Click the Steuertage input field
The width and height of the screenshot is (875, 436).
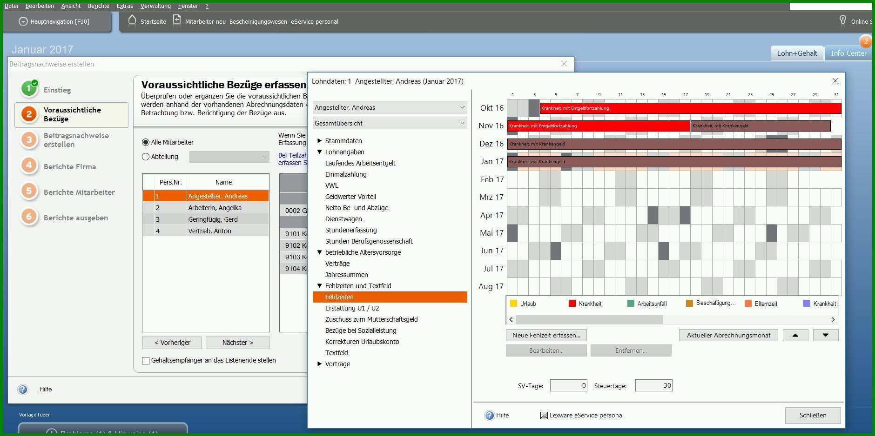click(653, 385)
